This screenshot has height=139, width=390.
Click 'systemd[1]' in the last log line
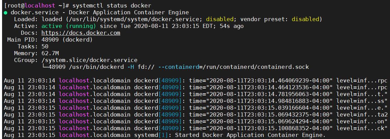(151, 135)
